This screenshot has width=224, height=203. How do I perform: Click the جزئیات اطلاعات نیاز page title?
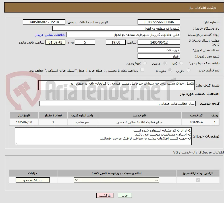[x=203, y=8]
